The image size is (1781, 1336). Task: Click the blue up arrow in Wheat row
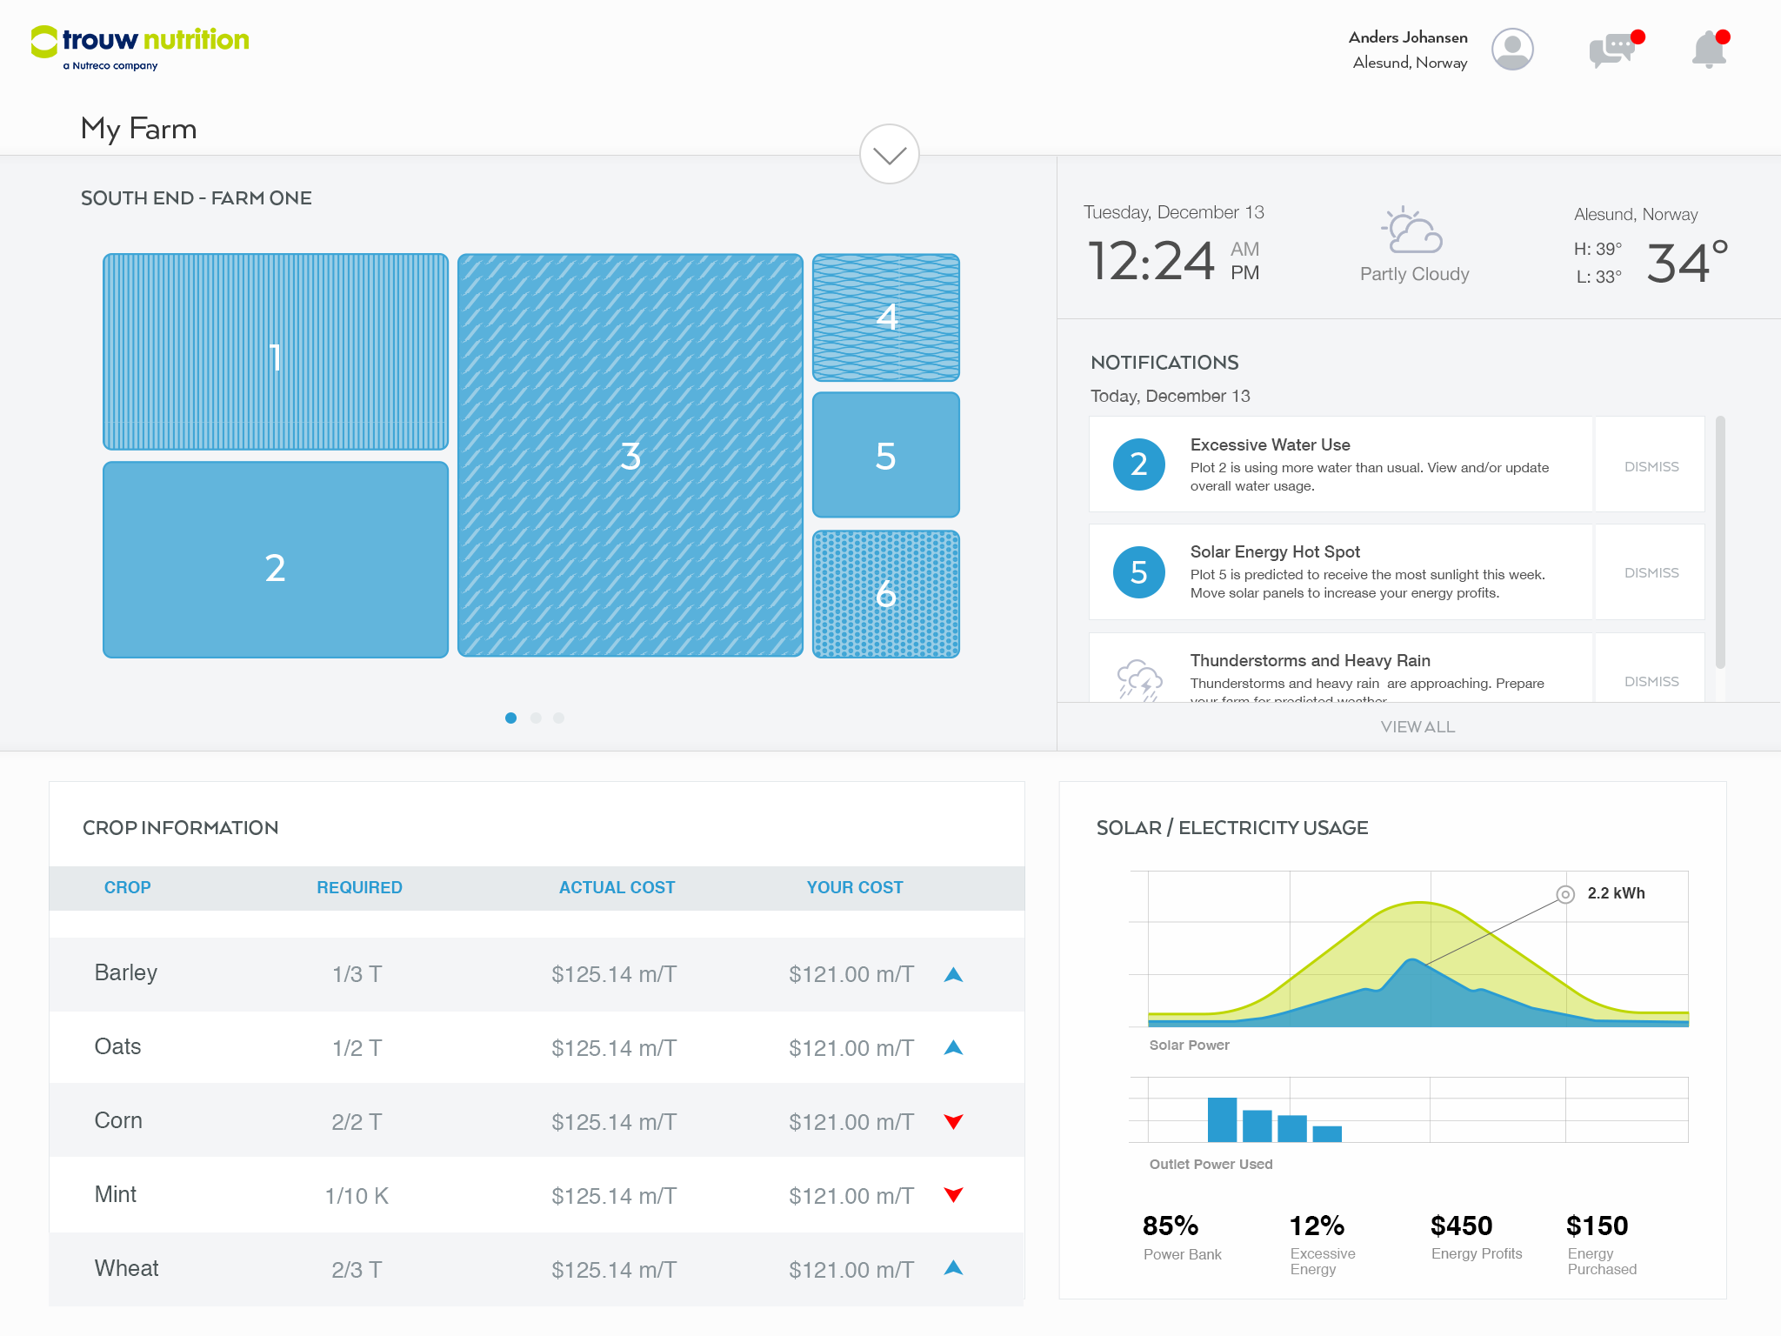coord(953,1268)
